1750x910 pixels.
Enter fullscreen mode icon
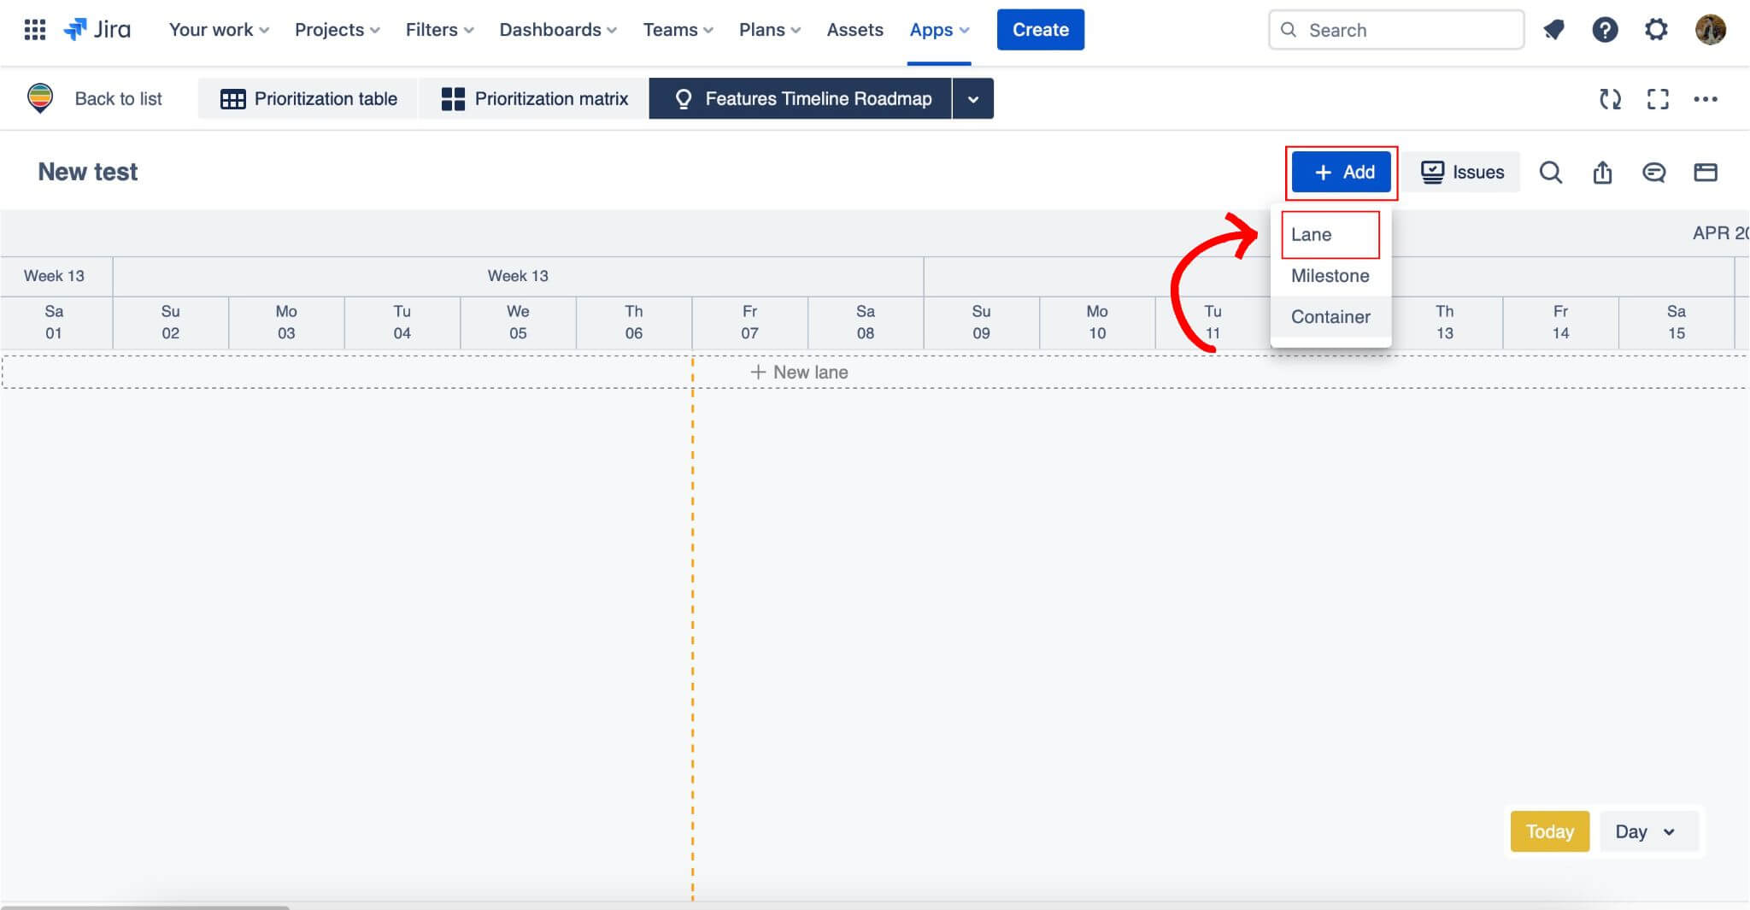pyautogui.click(x=1658, y=99)
